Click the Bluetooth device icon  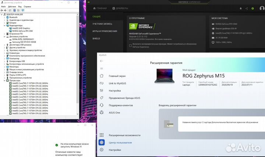tap(7, 17)
